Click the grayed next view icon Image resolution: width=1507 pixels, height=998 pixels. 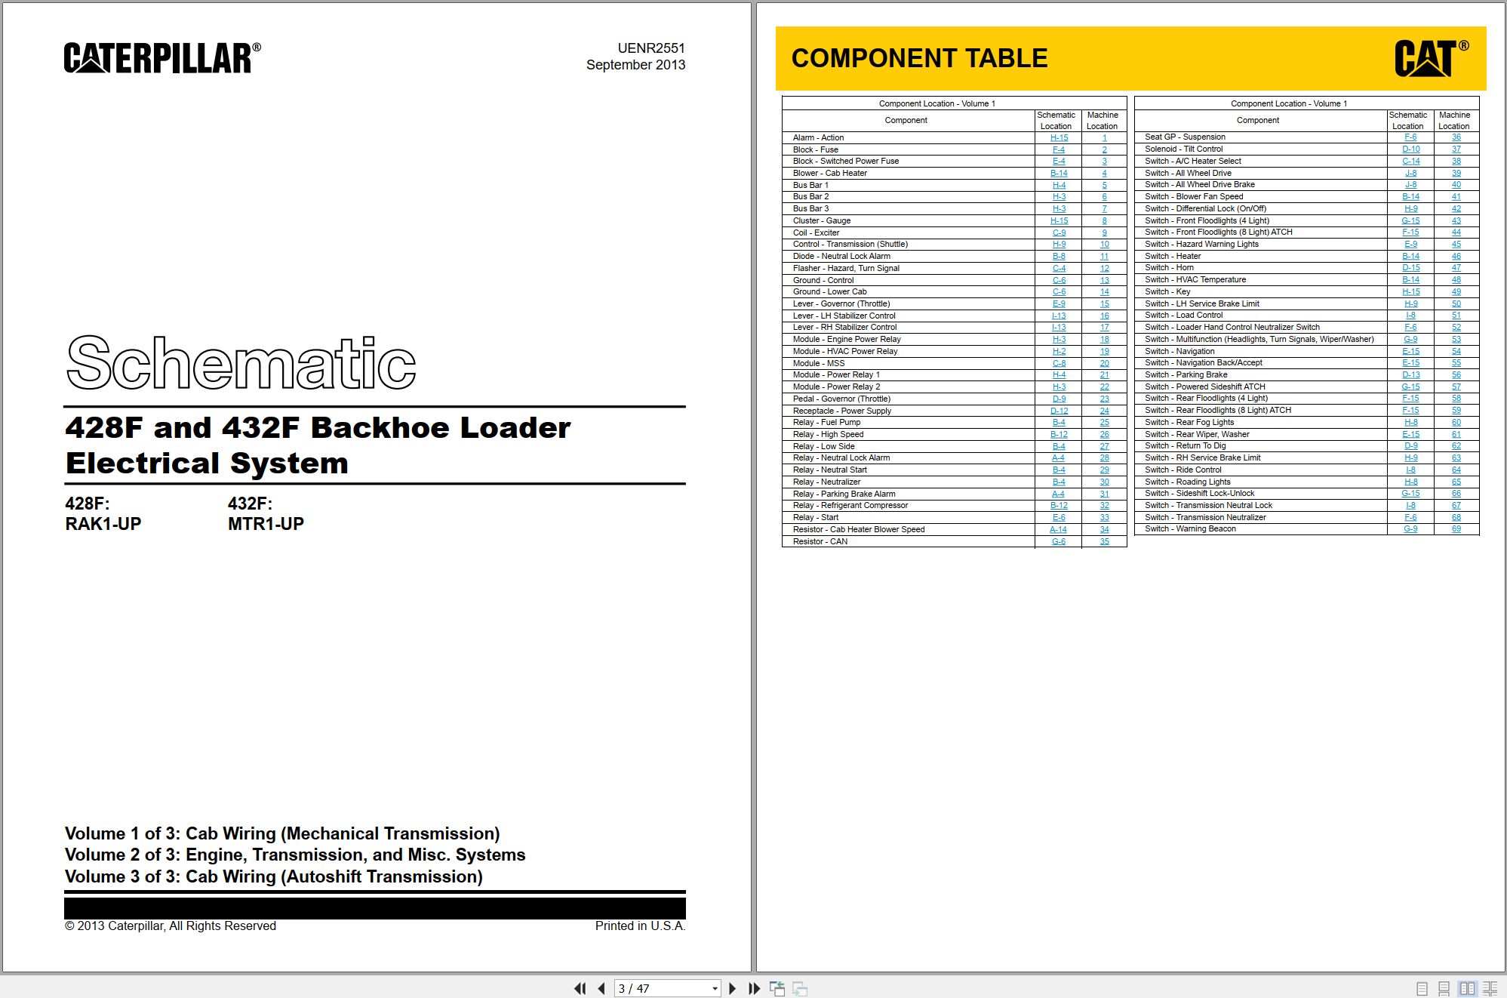click(800, 988)
